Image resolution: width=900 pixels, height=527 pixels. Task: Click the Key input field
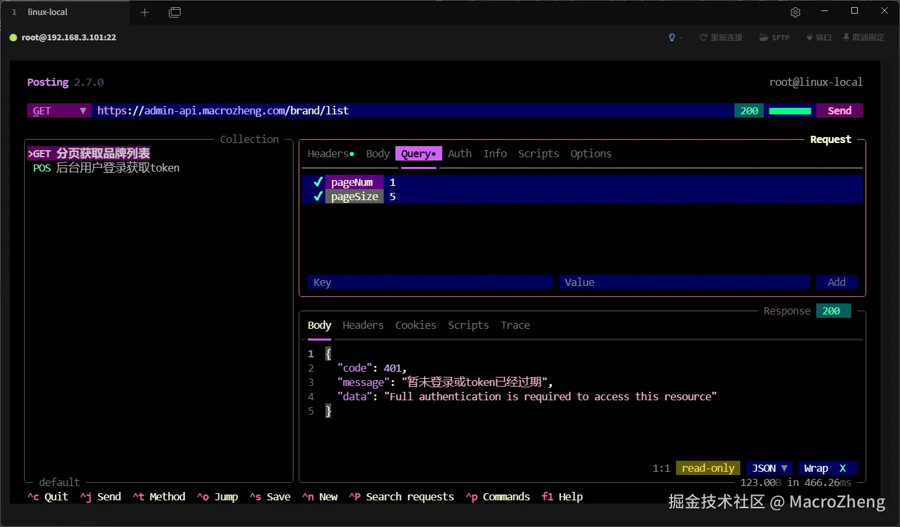pyautogui.click(x=430, y=282)
